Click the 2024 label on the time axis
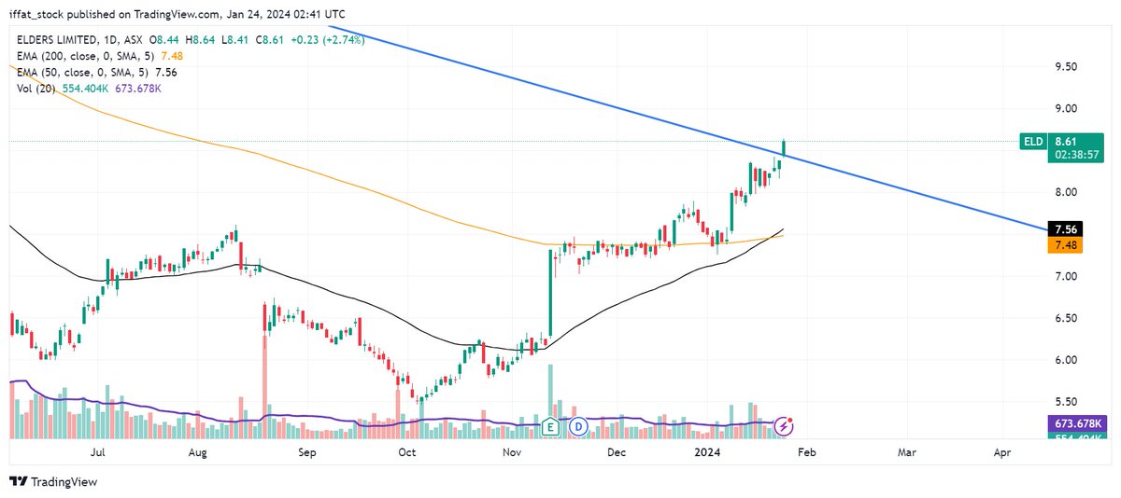The image size is (1121, 498). point(705,452)
